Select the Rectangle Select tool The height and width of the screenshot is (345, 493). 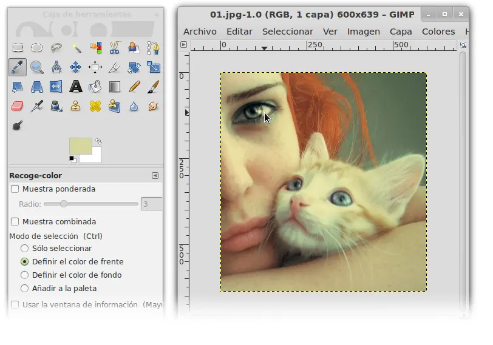coord(18,48)
